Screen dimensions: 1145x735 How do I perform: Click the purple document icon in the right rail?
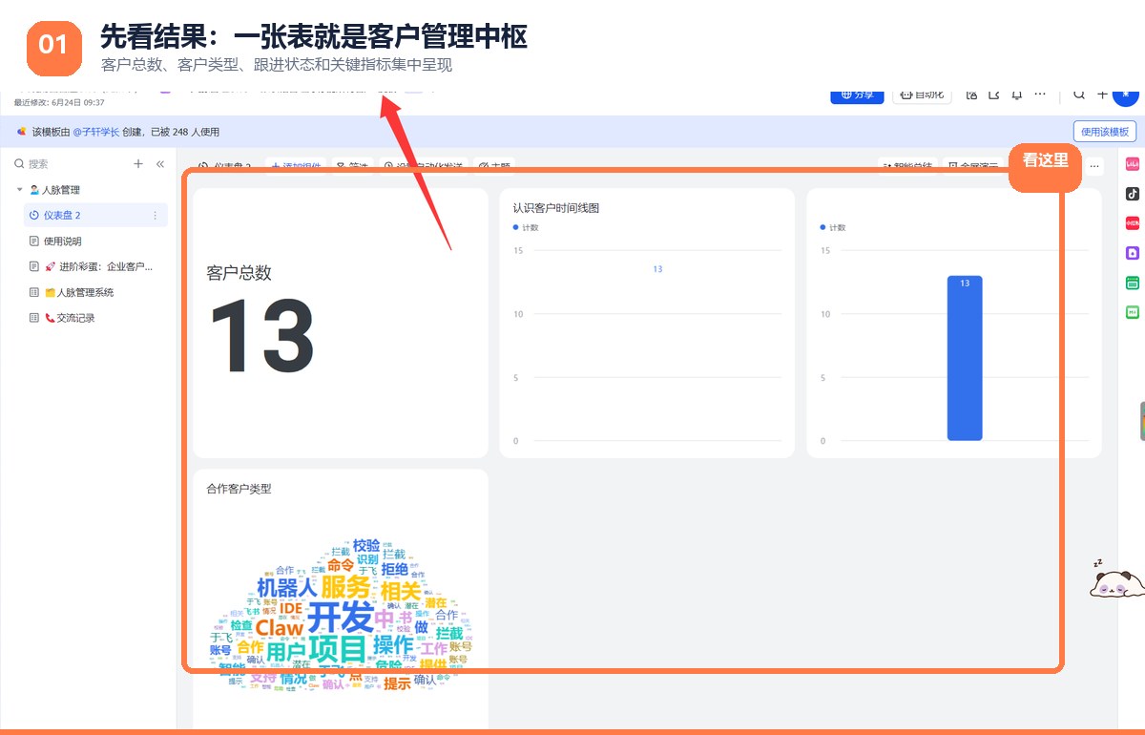pos(1133,253)
